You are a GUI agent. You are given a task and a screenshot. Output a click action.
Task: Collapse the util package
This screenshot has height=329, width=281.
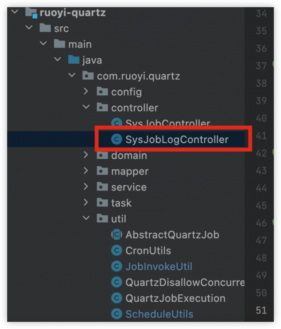coord(85,218)
